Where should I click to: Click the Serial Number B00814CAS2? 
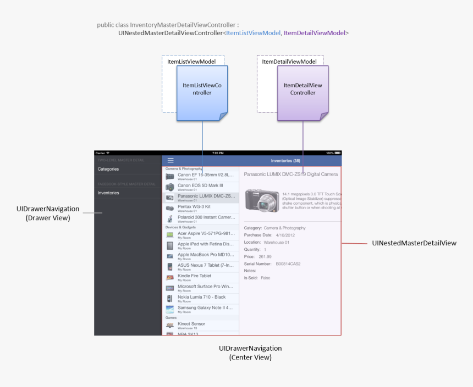pyautogui.click(x=288, y=264)
